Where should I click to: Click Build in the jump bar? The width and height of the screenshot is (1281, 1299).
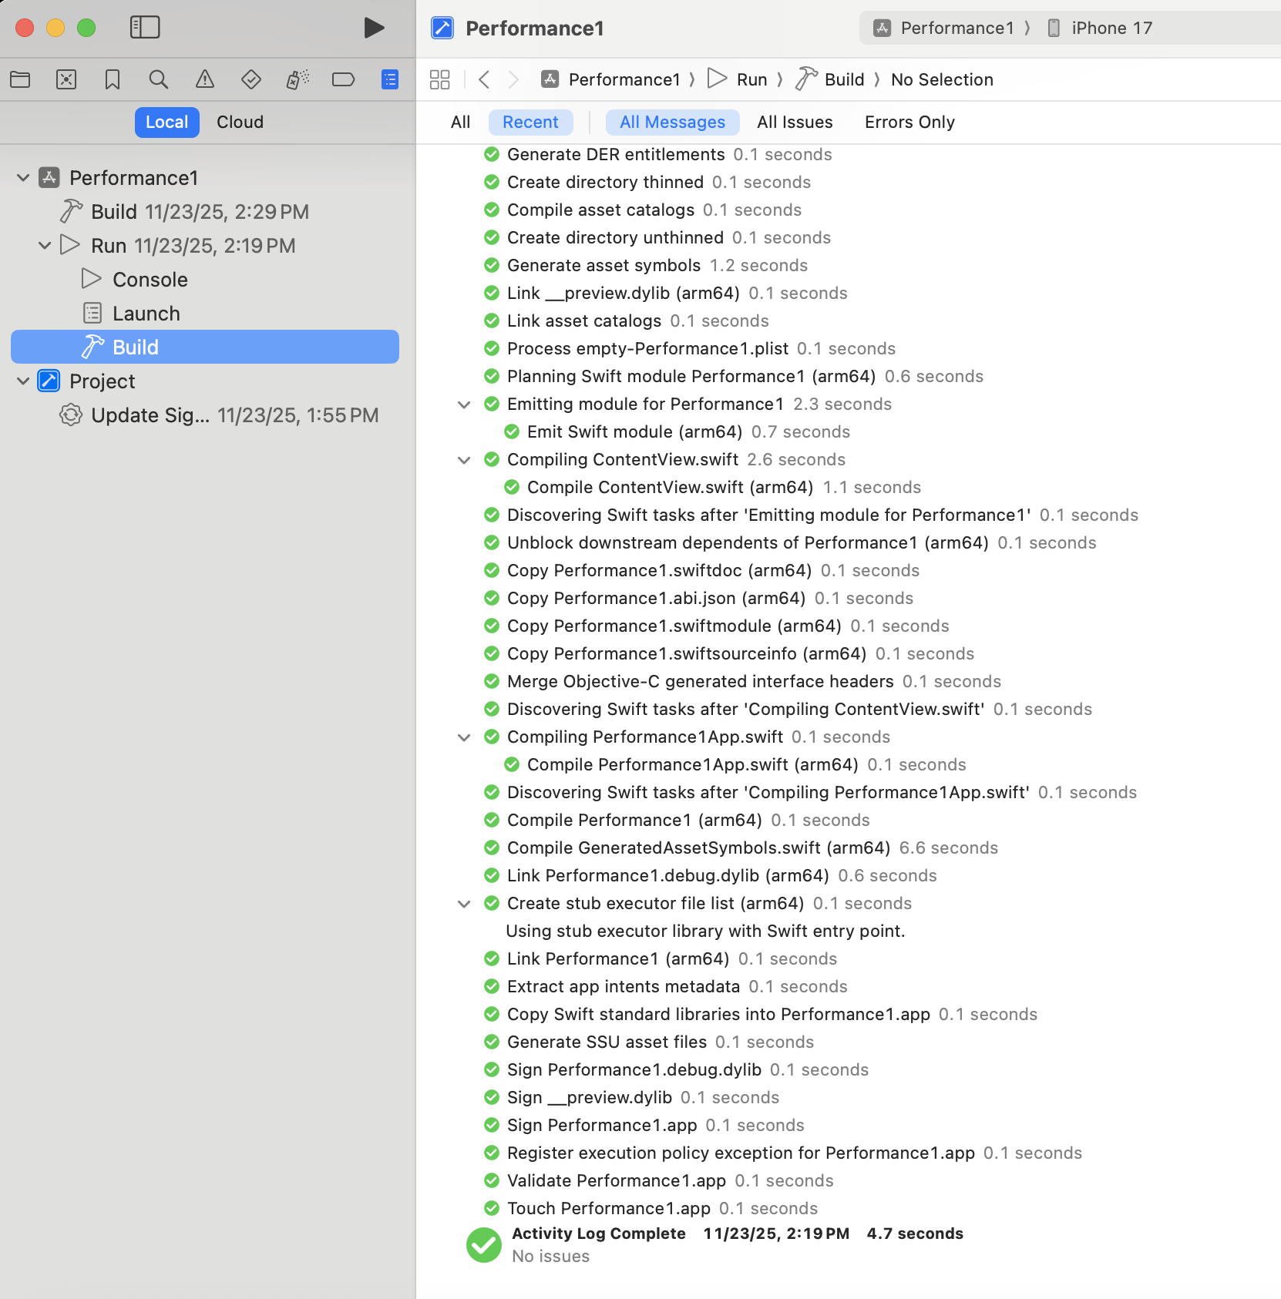click(x=831, y=79)
